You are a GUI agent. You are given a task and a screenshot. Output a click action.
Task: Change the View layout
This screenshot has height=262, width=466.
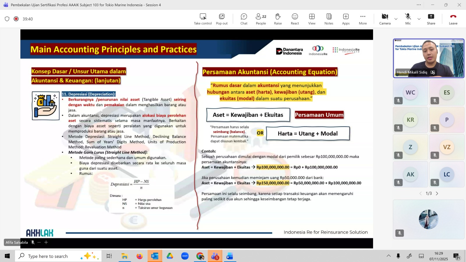pos(312,19)
